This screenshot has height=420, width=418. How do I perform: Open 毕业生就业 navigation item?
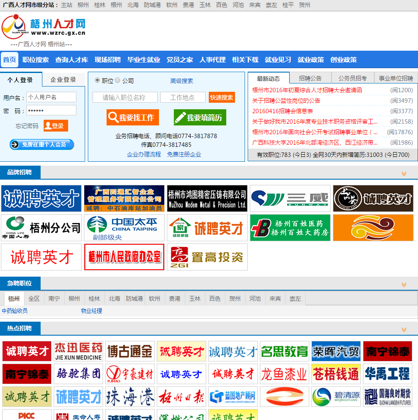pos(144,59)
